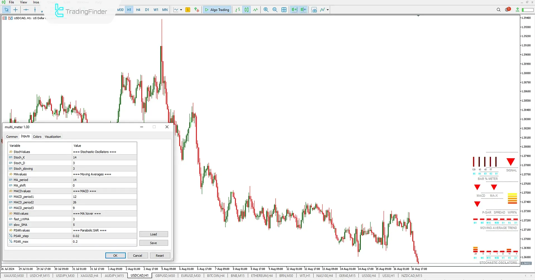Expand the indicators dropdown arrow
The image size is (535, 280).
(x=327, y=10)
